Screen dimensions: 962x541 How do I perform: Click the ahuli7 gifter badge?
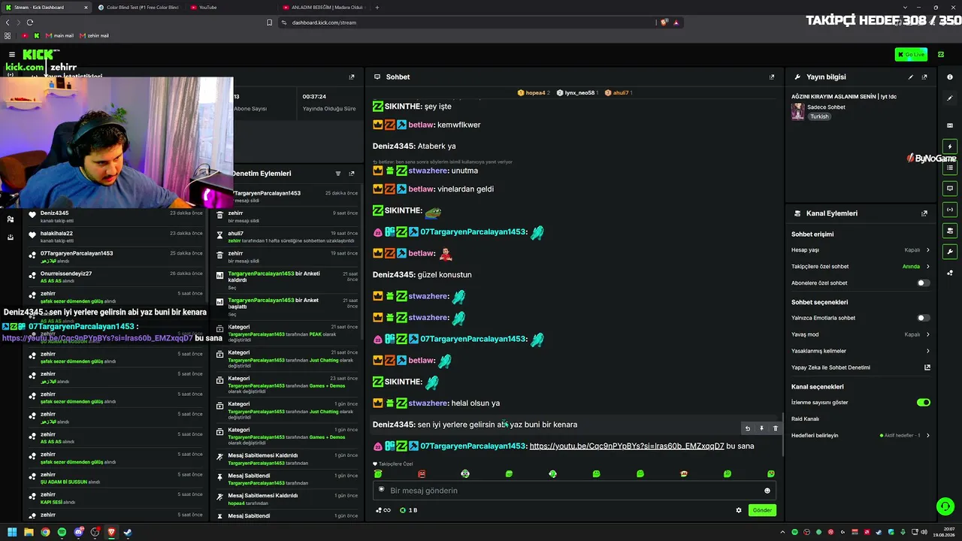(x=619, y=93)
